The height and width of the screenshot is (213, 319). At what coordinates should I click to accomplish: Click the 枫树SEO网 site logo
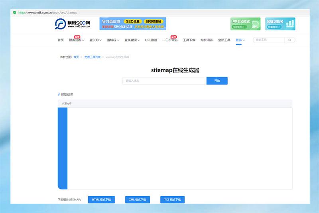pyautogui.click(x=73, y=24)
